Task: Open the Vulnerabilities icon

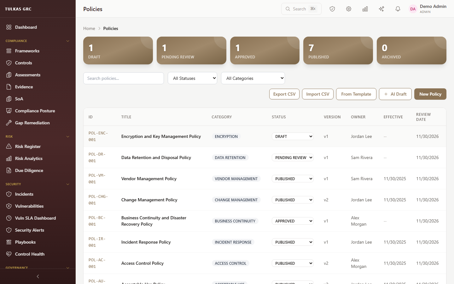Action: click(x=9, y=206)
